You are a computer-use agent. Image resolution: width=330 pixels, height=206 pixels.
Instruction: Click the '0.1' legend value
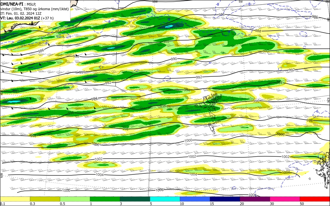pos(2,204)
